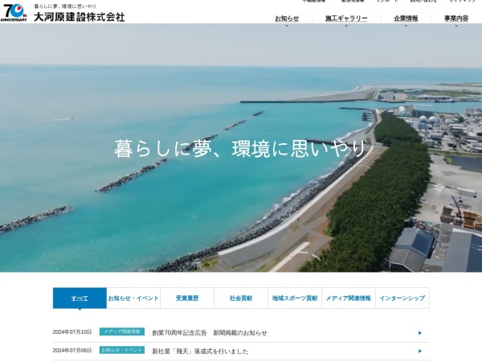Viewport: 482px width, 362px height.
Task: Click the メディア関連情報 category tag
Action: click(x=122, y=331)
